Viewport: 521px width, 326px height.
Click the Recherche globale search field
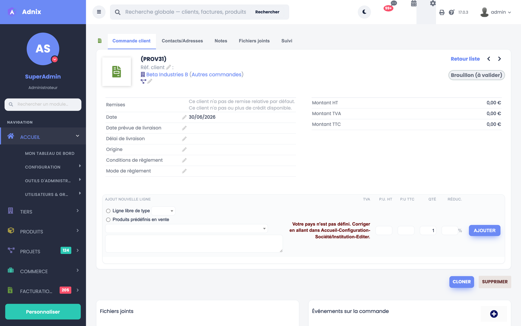point(186,12)
